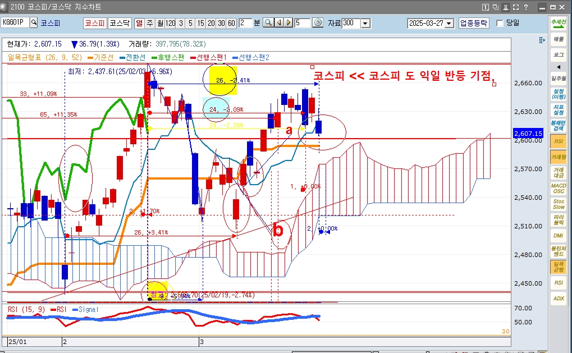This screenshot has height=353, width=572.
Task: Click the 기준선 orange legend entry
Action: coord(100,57)
